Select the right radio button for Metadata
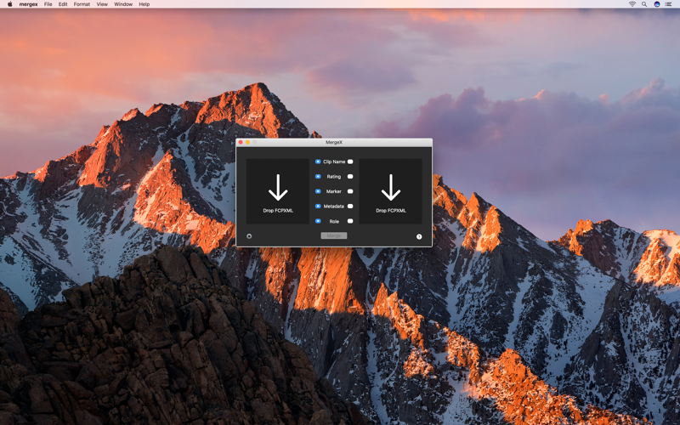 pos(350,207)
